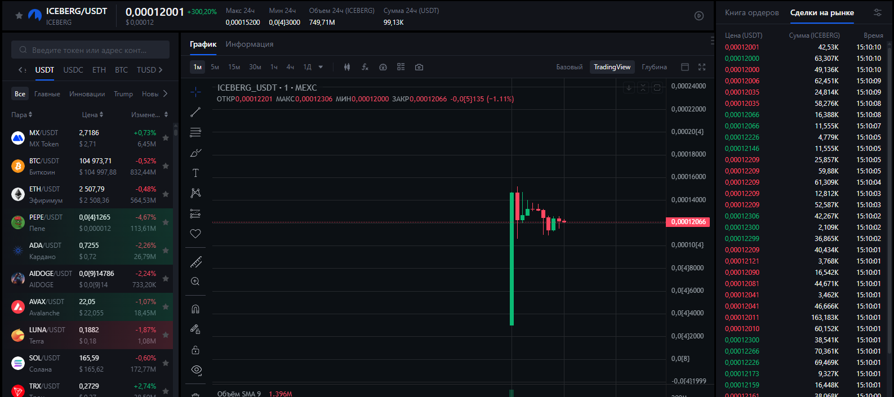The height and width of the screenshot is (397, 894).
Task: Favorite ETH/USDT with its star
Action: [166, 194]
